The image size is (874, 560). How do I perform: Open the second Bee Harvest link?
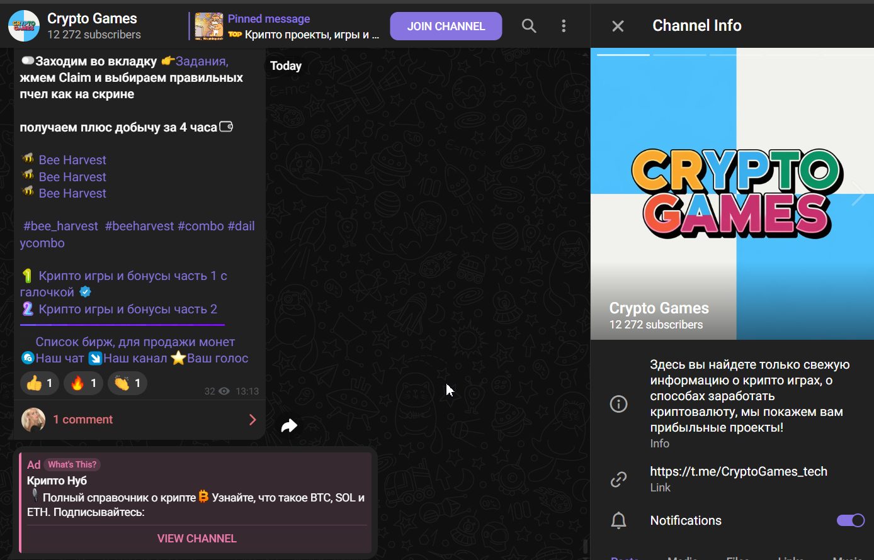[72, 177]
